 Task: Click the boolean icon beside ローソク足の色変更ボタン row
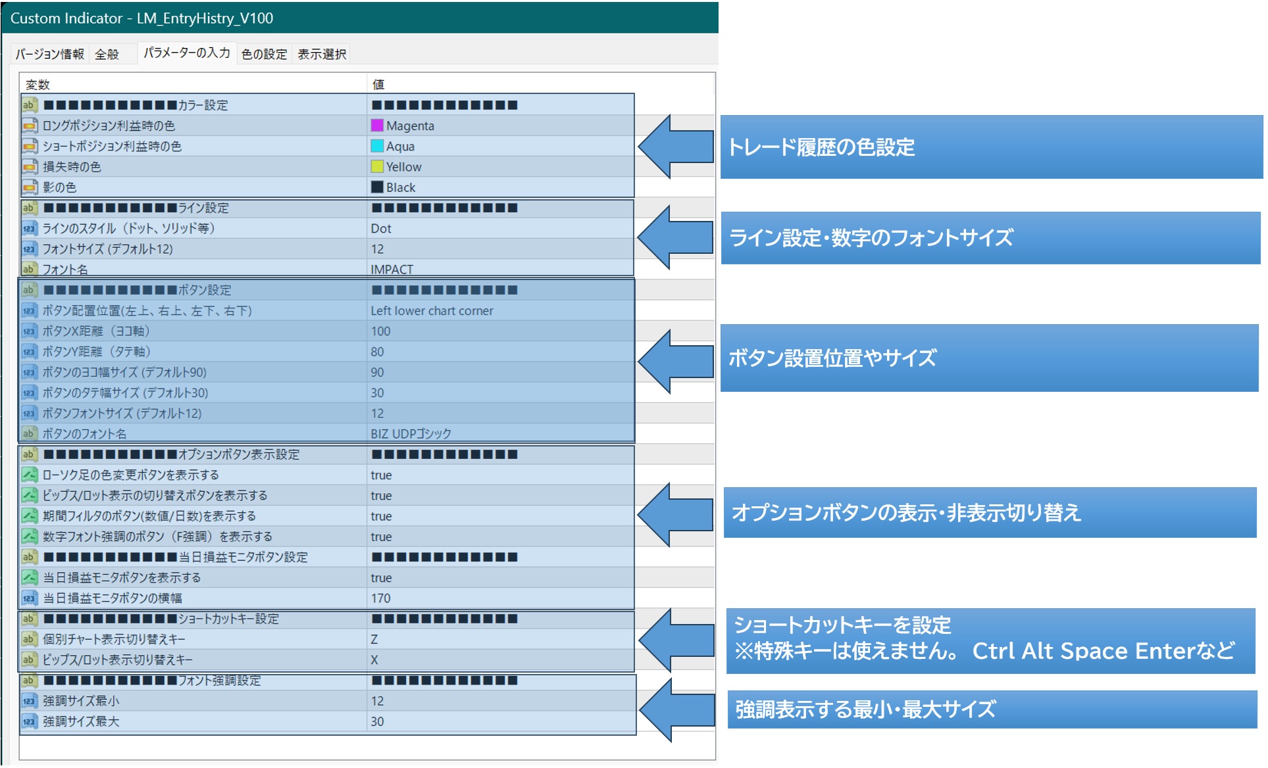(30, 475)
